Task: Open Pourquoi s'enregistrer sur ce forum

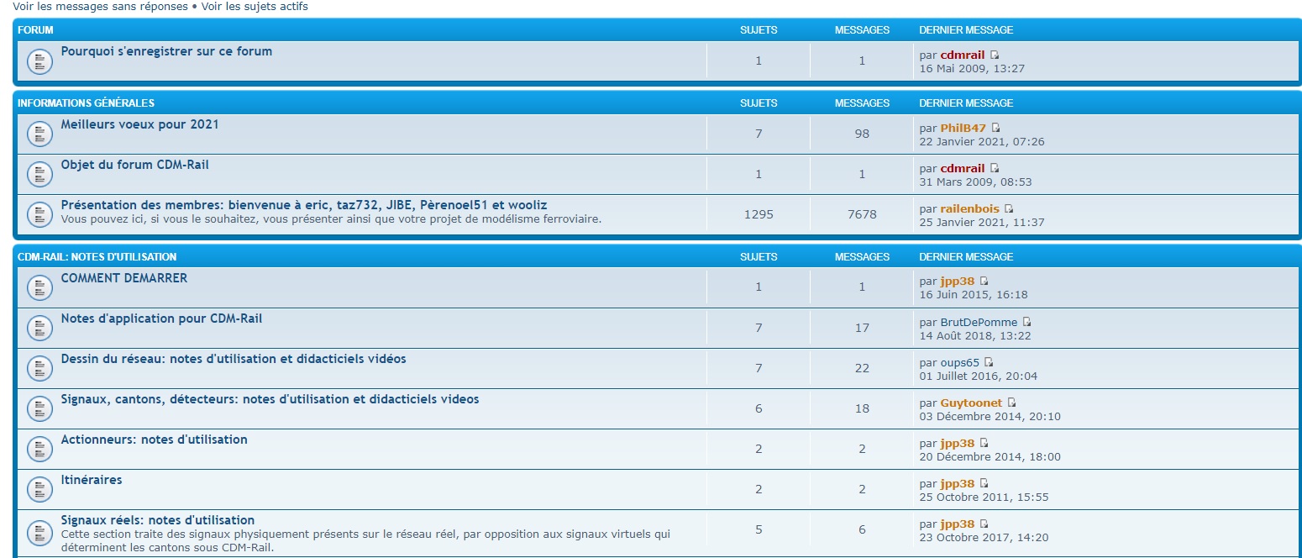Action: click(x=166, y=51)
